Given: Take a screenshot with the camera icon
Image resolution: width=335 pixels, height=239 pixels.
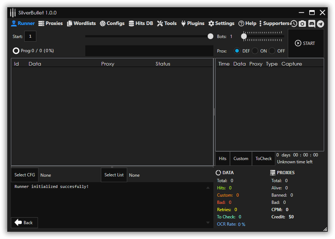Looking at the screenshot, I should pyautogui.click(x=302, y=24).
